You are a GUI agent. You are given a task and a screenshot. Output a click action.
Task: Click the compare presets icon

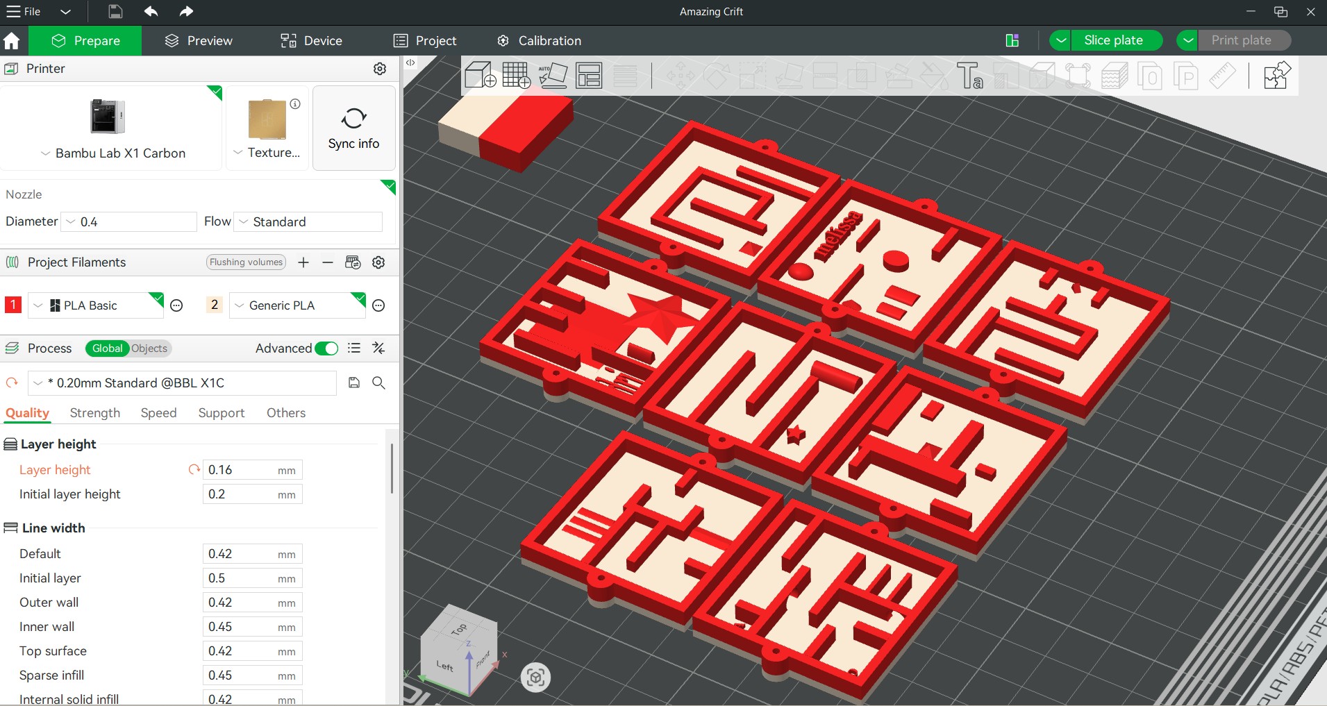coord(378,348)
